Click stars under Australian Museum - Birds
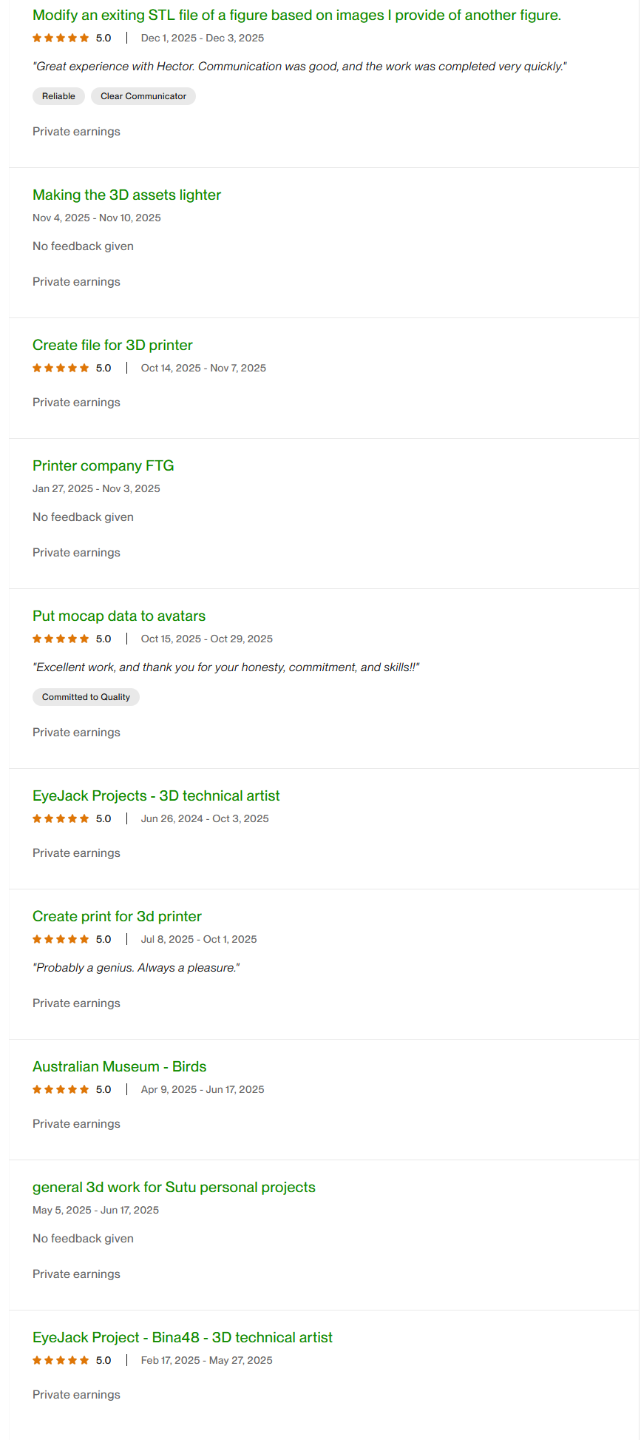The image size is (641, 1440). point(61,1090)
